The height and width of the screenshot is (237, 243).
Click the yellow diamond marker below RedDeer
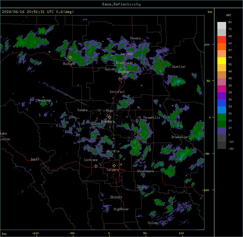click(120, 79)
